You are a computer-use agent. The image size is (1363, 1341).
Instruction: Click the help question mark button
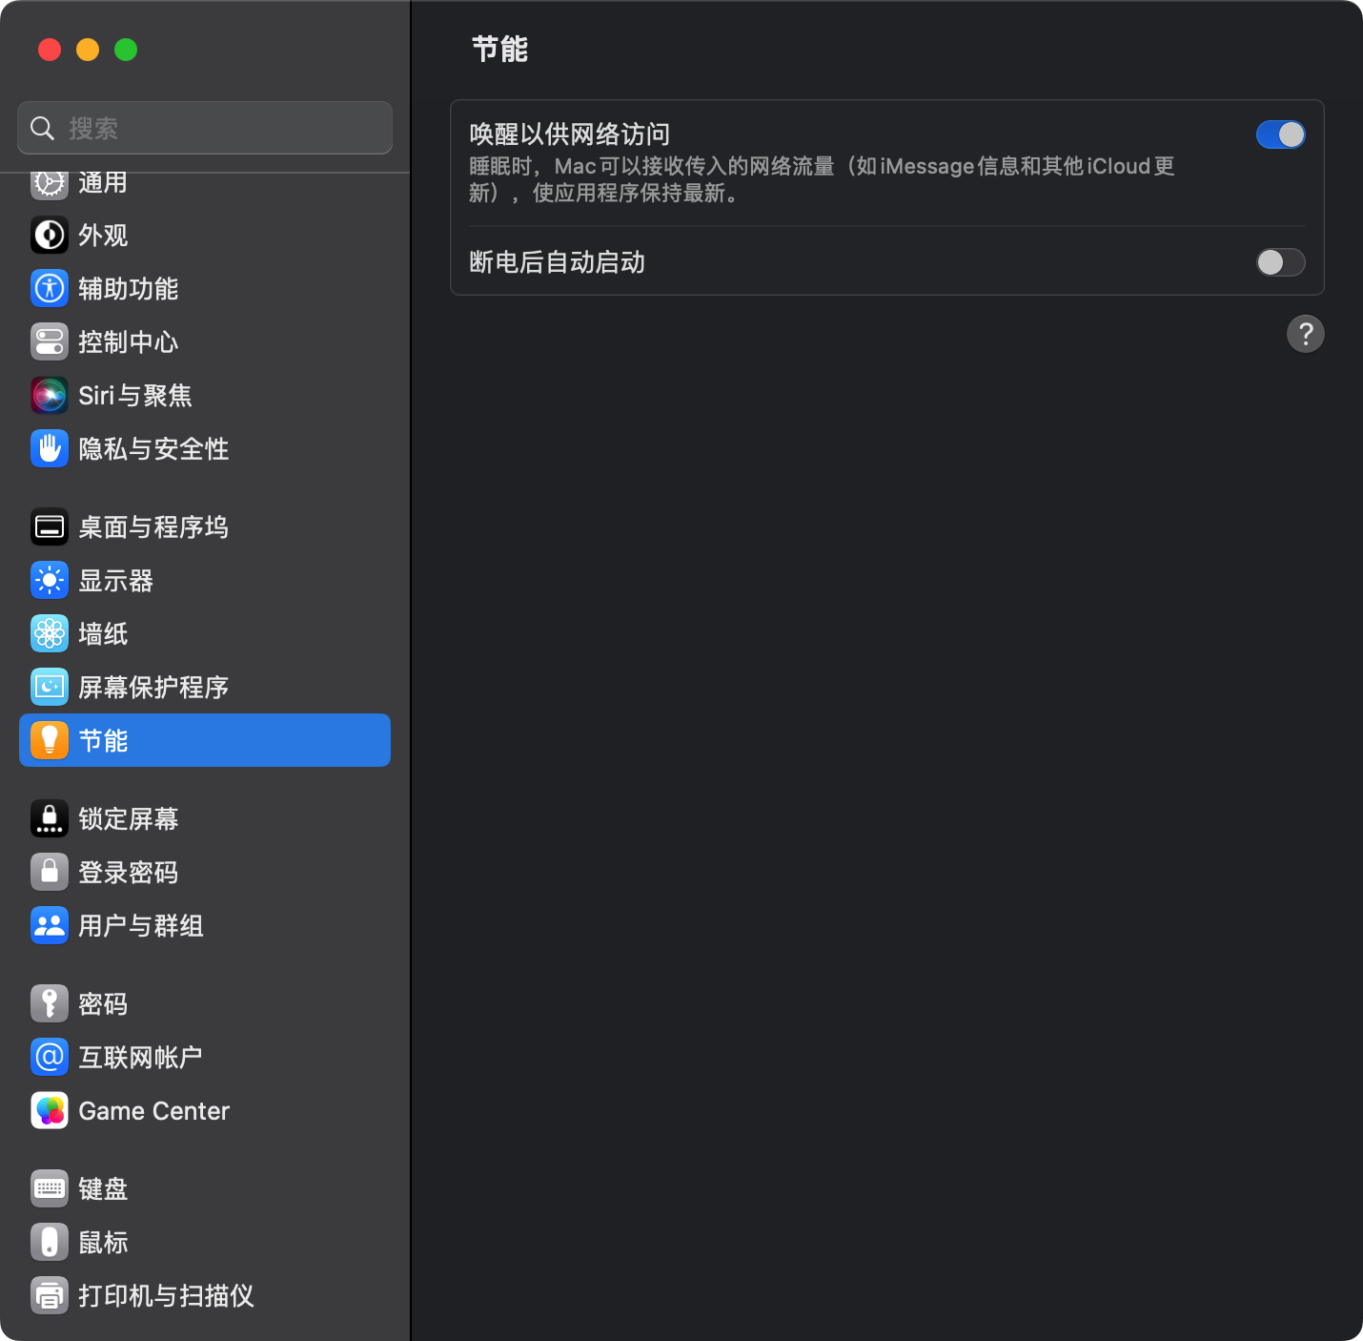click(1306, 334)
